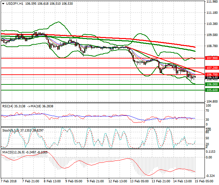The width and height of the screenshot is (219, 185).
Task: Select the green 106.000 support price tag
Action: (212, 84)
